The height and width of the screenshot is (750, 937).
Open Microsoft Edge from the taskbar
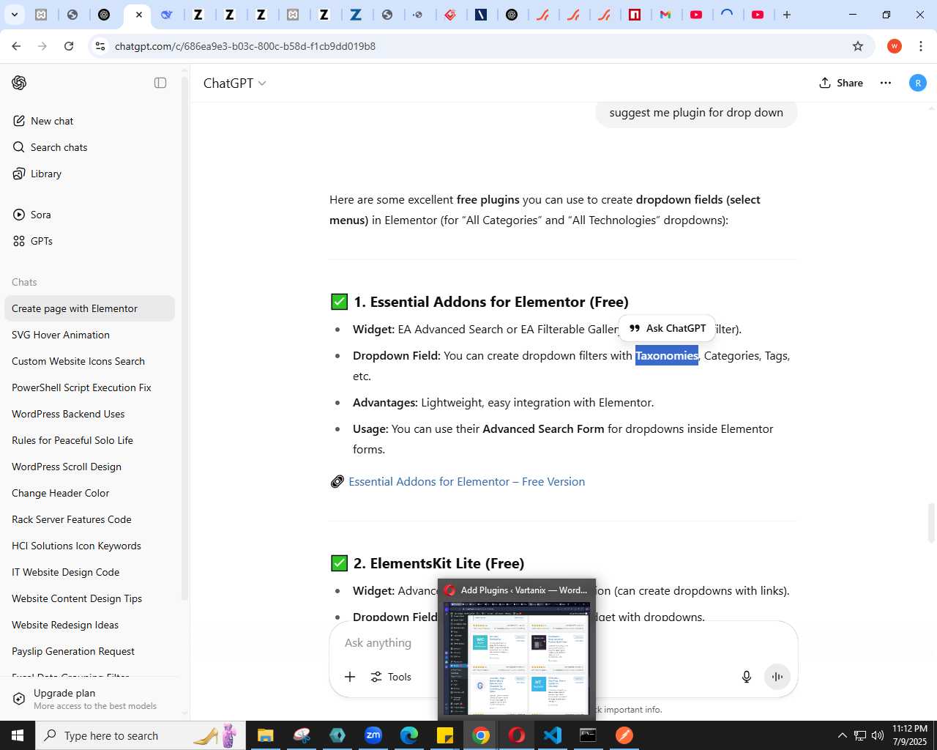409,735
